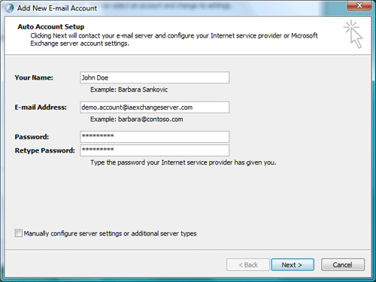Click the 'Example: barbara@contoso.com' hint text
This screenshot has width=376, height=282.
137,119
